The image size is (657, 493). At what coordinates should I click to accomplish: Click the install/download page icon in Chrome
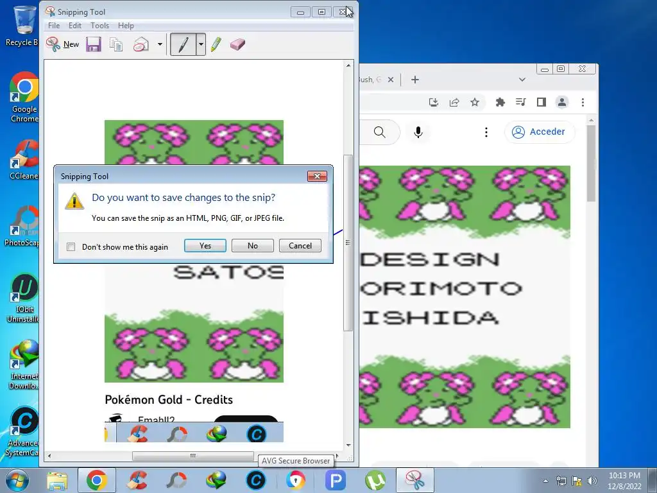(x=434, y=102)
